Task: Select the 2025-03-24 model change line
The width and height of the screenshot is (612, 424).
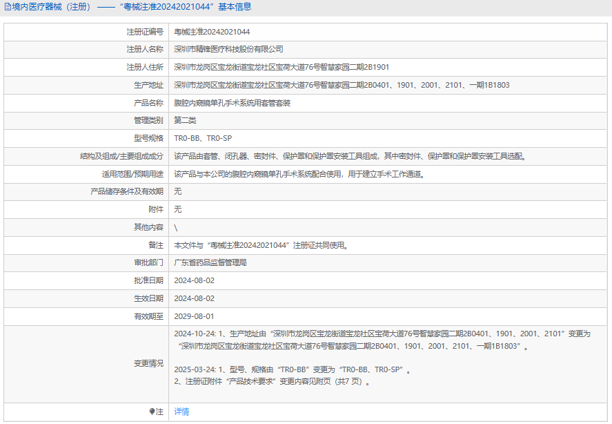Action: [293, 369]
